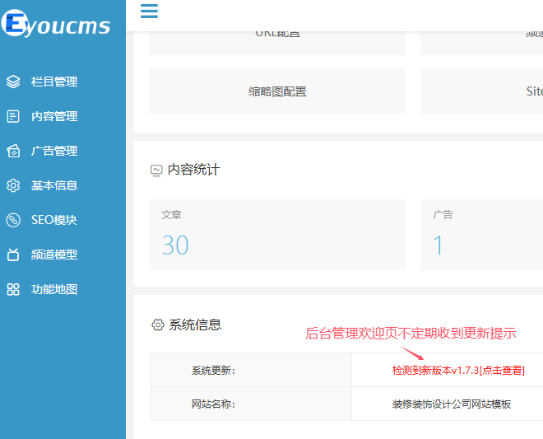543x439 pixels.
Task: Click the TV icon beside 频道模型
Action: pos(13,255)
